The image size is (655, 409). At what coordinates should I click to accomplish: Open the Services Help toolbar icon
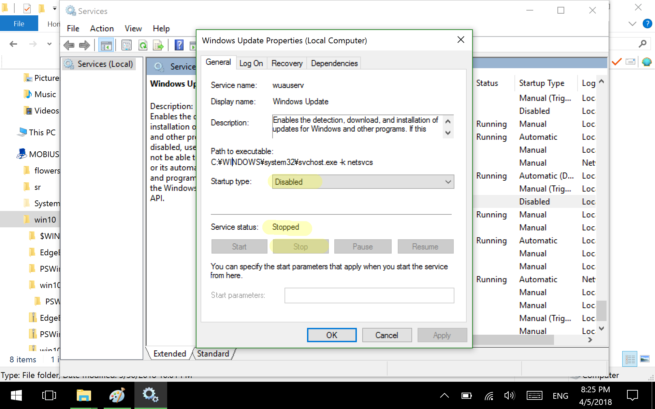178,45
